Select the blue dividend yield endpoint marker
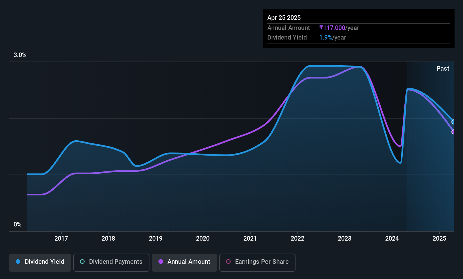This screenshot has width=463, height=279. (x=453, y=122)
